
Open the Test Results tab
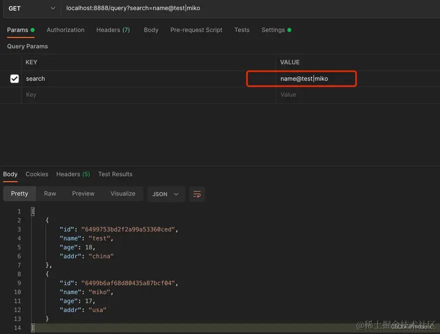coord(115,174)
